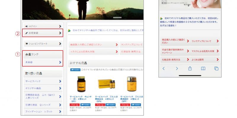237x118 pixels.
Task: Click the 52,704円 price under the SPK set
Action: (112, 108)
